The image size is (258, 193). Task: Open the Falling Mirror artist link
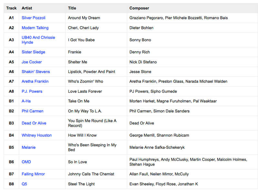coord(33,174)
